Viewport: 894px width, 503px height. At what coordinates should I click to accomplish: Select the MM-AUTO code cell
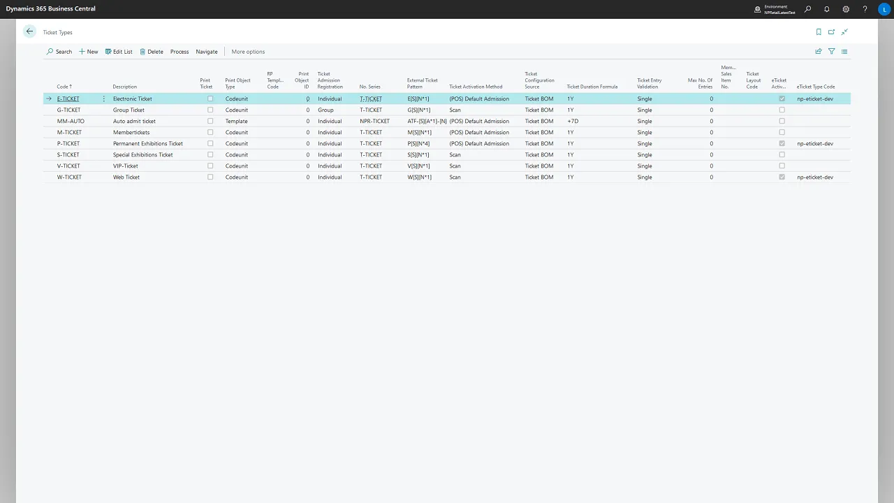[x=71, y=122]
